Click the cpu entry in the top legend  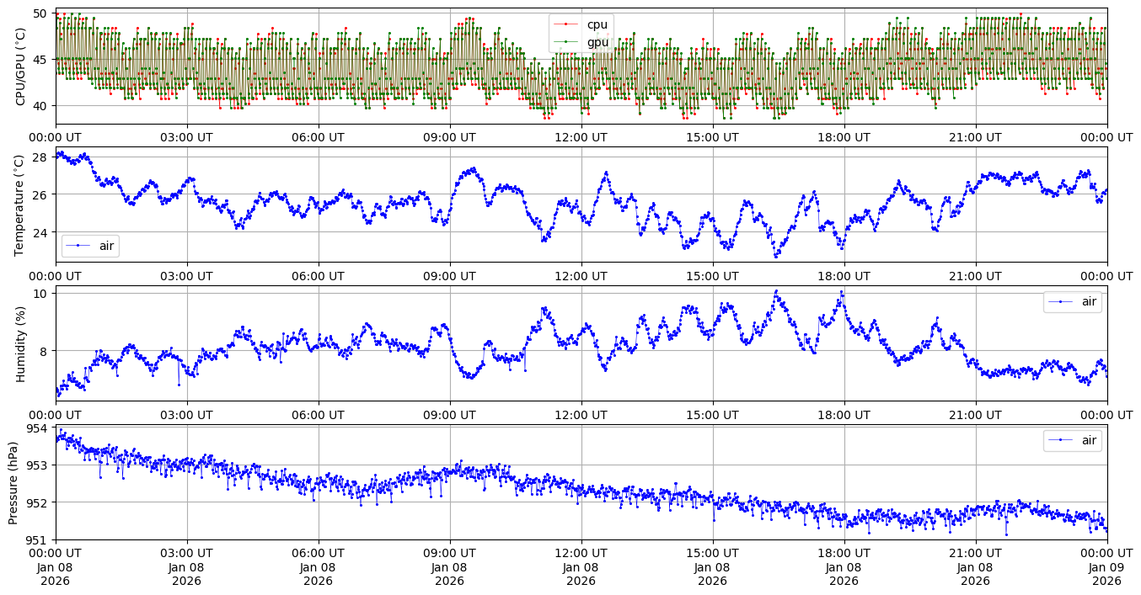click(597, 24)
